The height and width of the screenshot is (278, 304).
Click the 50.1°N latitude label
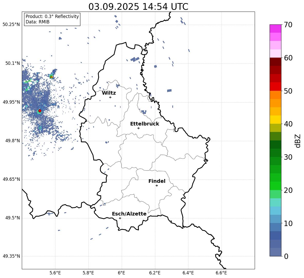(13, 63)
